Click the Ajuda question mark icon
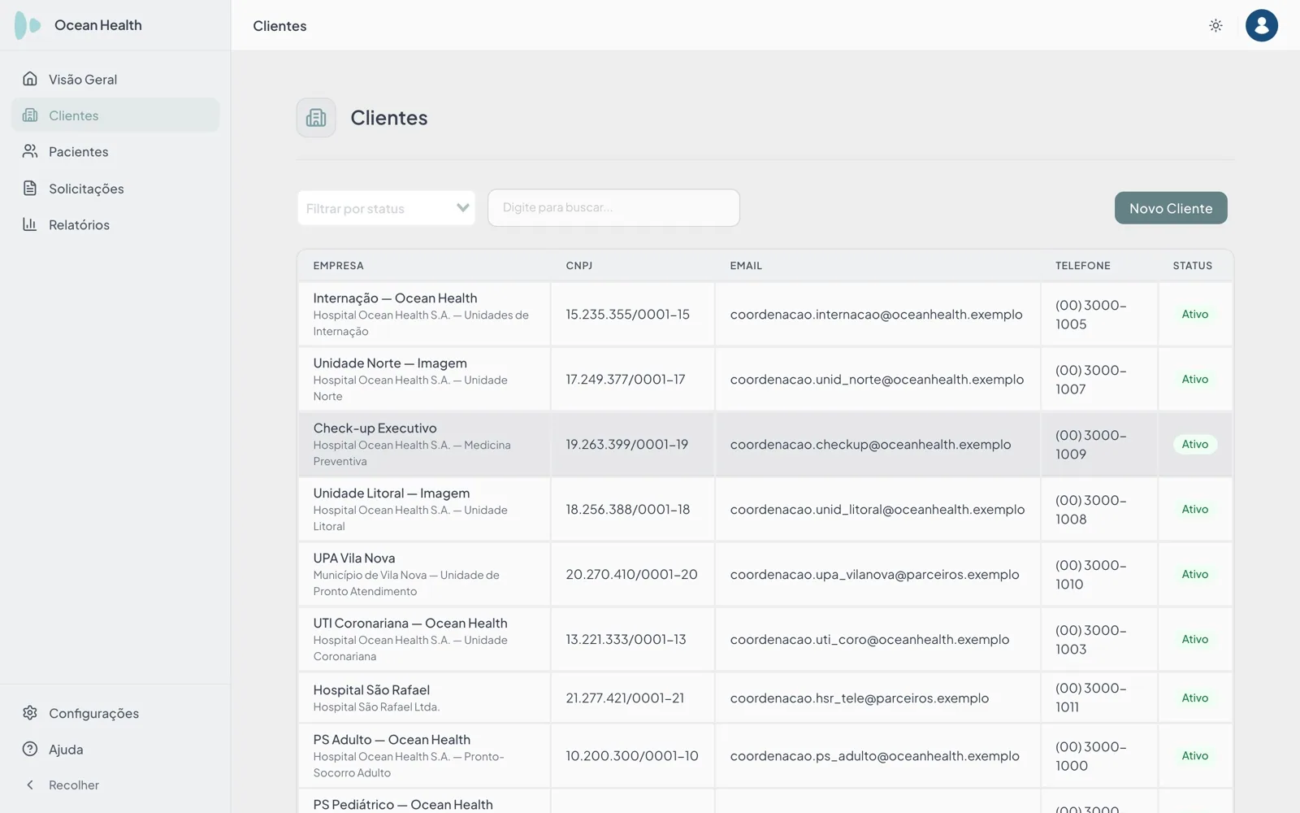The height and width of the screenshot is (813, 1300). tap(30, 749)
